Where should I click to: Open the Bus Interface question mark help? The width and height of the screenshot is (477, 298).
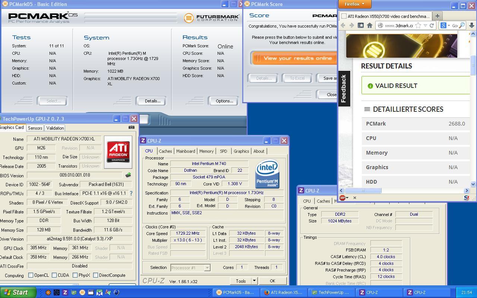point(131,193)
